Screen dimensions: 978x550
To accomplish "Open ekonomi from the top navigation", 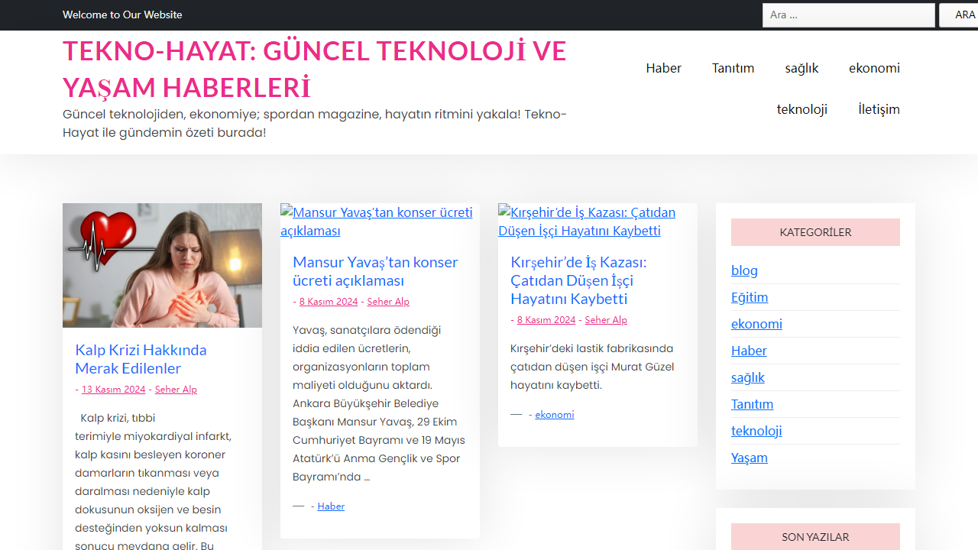I will tap(874, 68).
